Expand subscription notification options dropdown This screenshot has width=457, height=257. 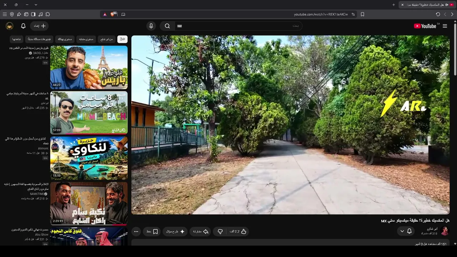click(x=402, y=231)
